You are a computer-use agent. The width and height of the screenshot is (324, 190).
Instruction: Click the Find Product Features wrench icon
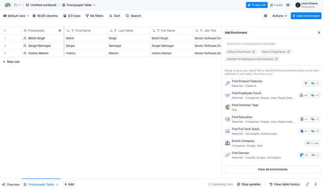coord(228,83)
